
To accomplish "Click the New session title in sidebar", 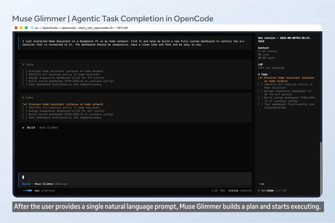I will click(x=284, y=40).
